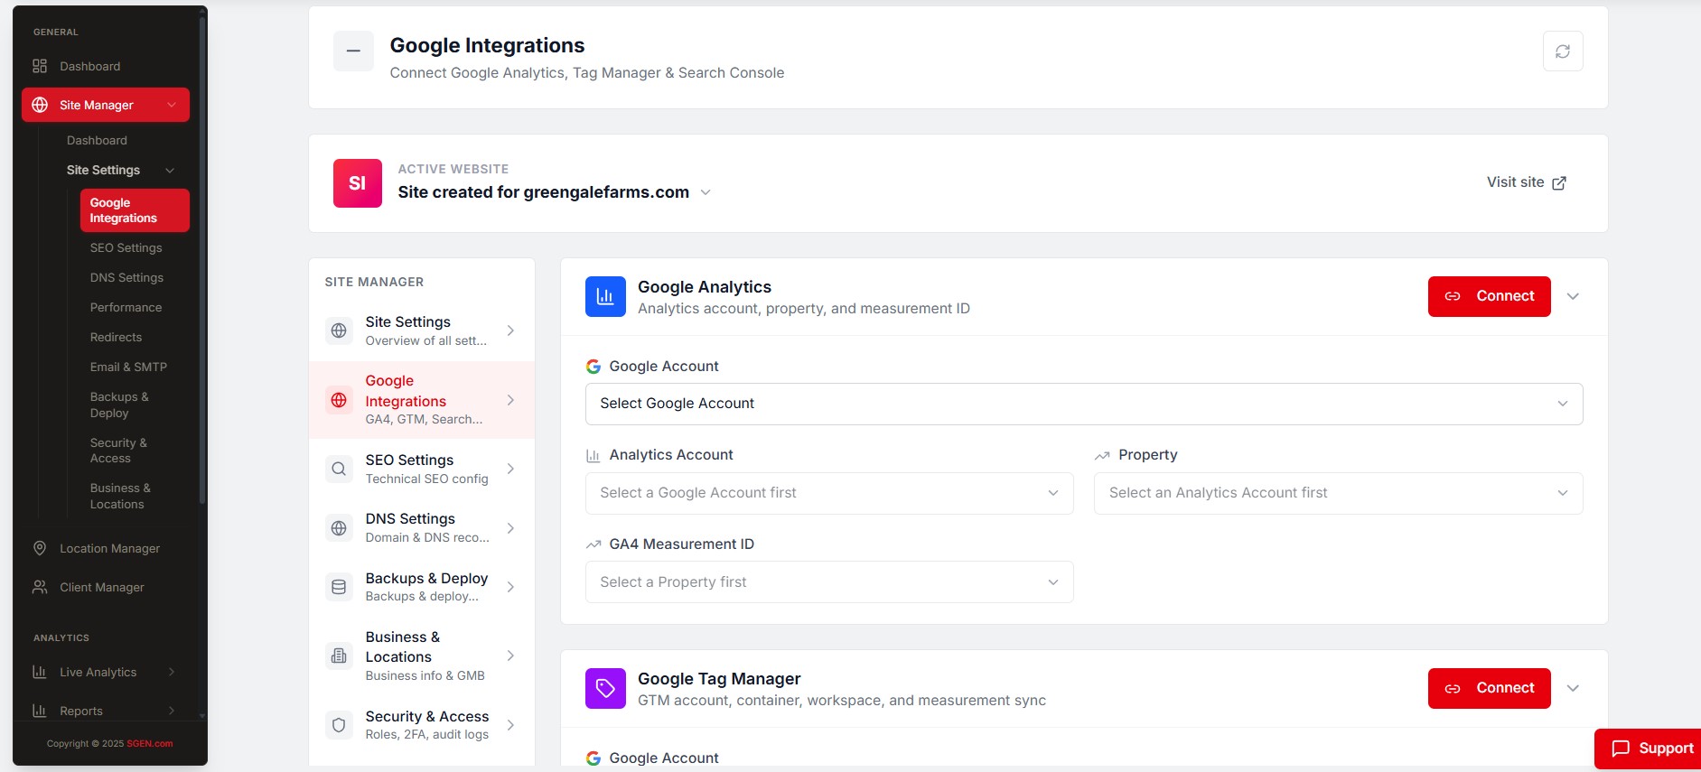Open Redirects in sidebar submenu
The image size is (1701, 772).
coord(116,337)
